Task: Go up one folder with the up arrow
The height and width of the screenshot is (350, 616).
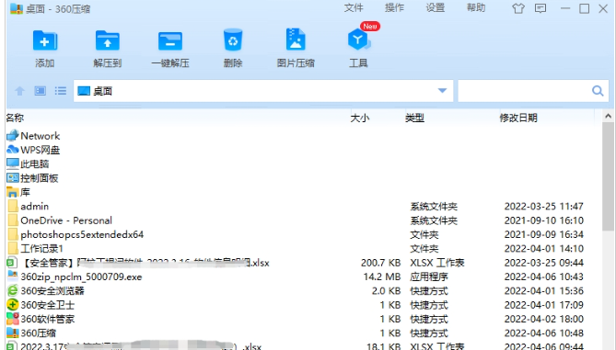Action: click(x=19, y=91)
